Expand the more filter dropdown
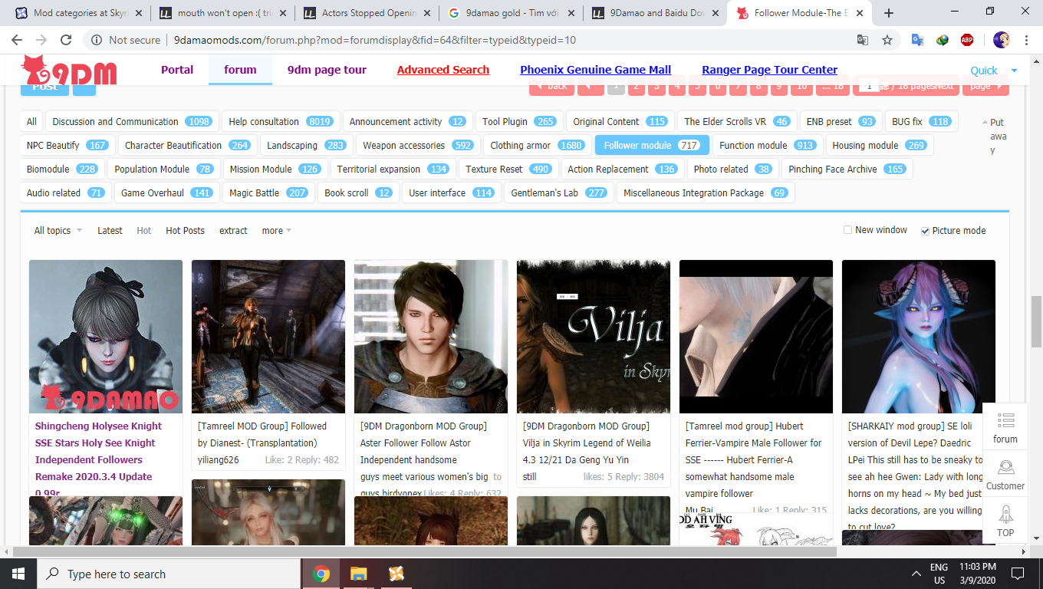1043x589 pixels. (x=277, y=231)
